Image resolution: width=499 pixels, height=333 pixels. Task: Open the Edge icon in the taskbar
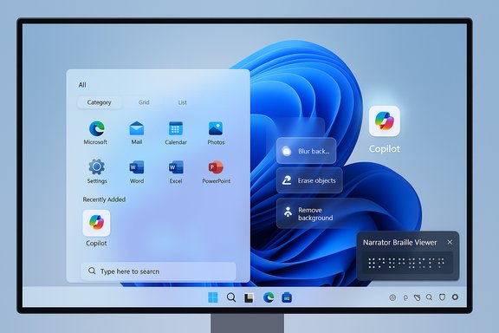[269, 297]
